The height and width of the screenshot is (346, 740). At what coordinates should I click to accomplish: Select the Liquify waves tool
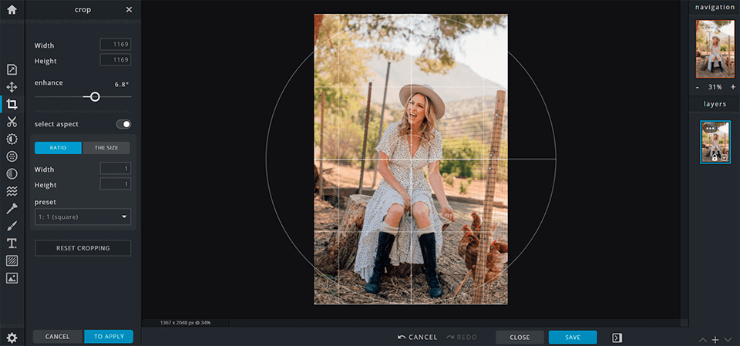coord(12,191)
